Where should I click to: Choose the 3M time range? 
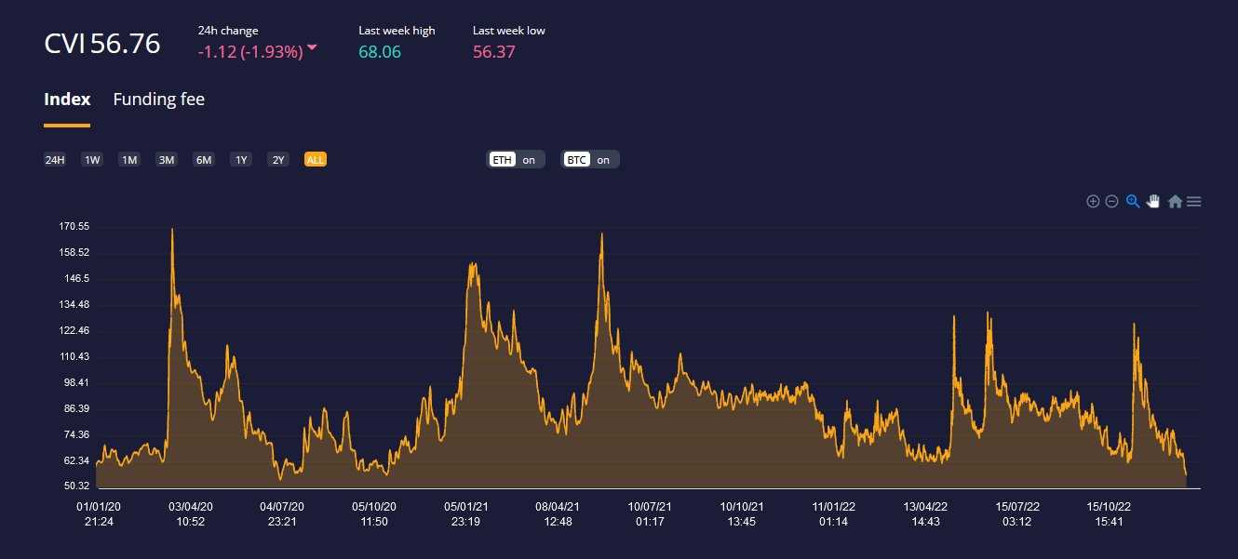click(x=167, y=160)
